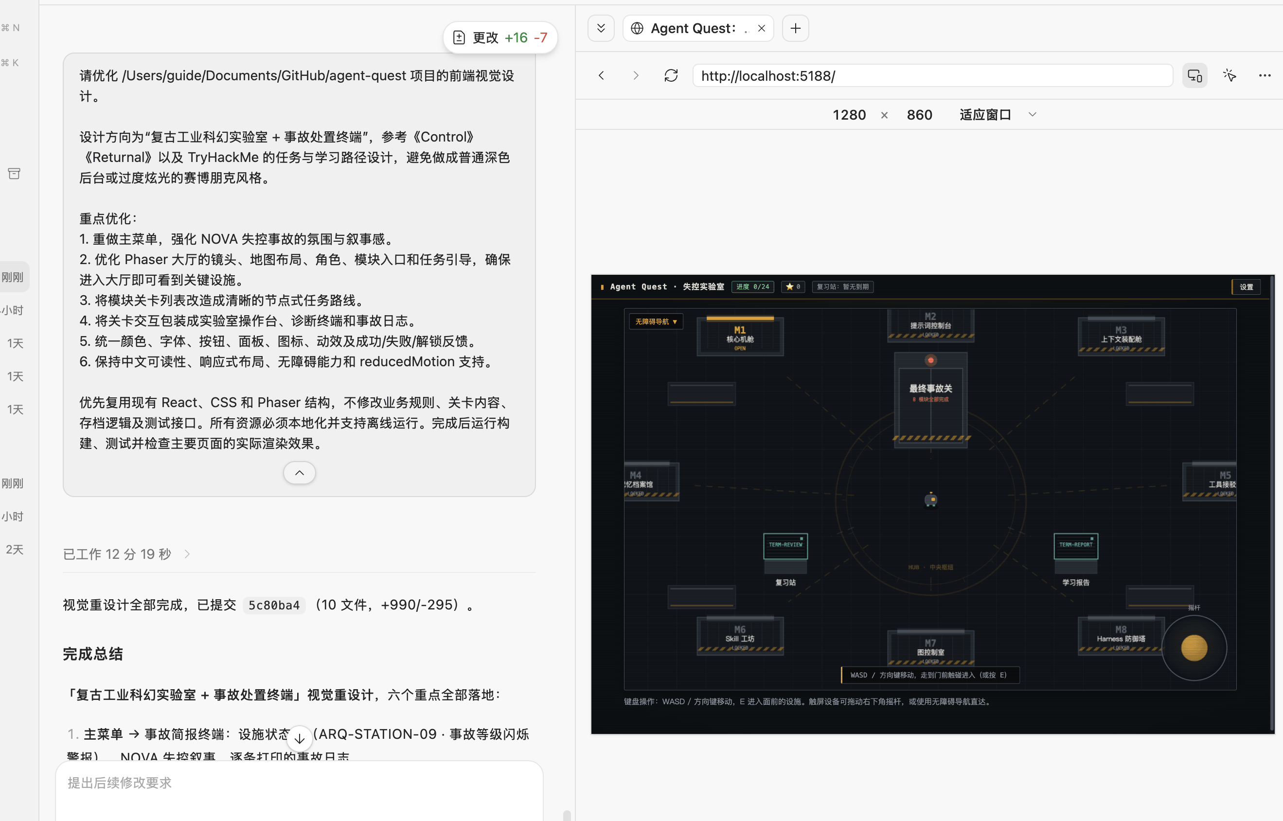Enter the M1 核心机舱 module
This screenshot has width=1283, height=821.
click(x=740, y=337)
